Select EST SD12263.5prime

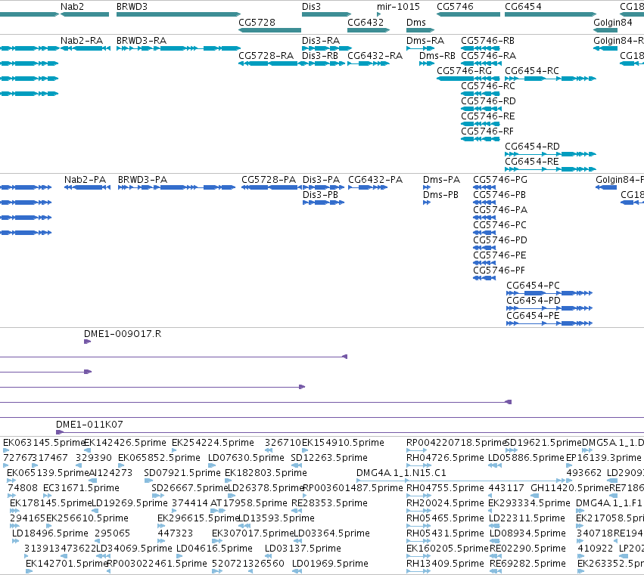click(329, 458)
